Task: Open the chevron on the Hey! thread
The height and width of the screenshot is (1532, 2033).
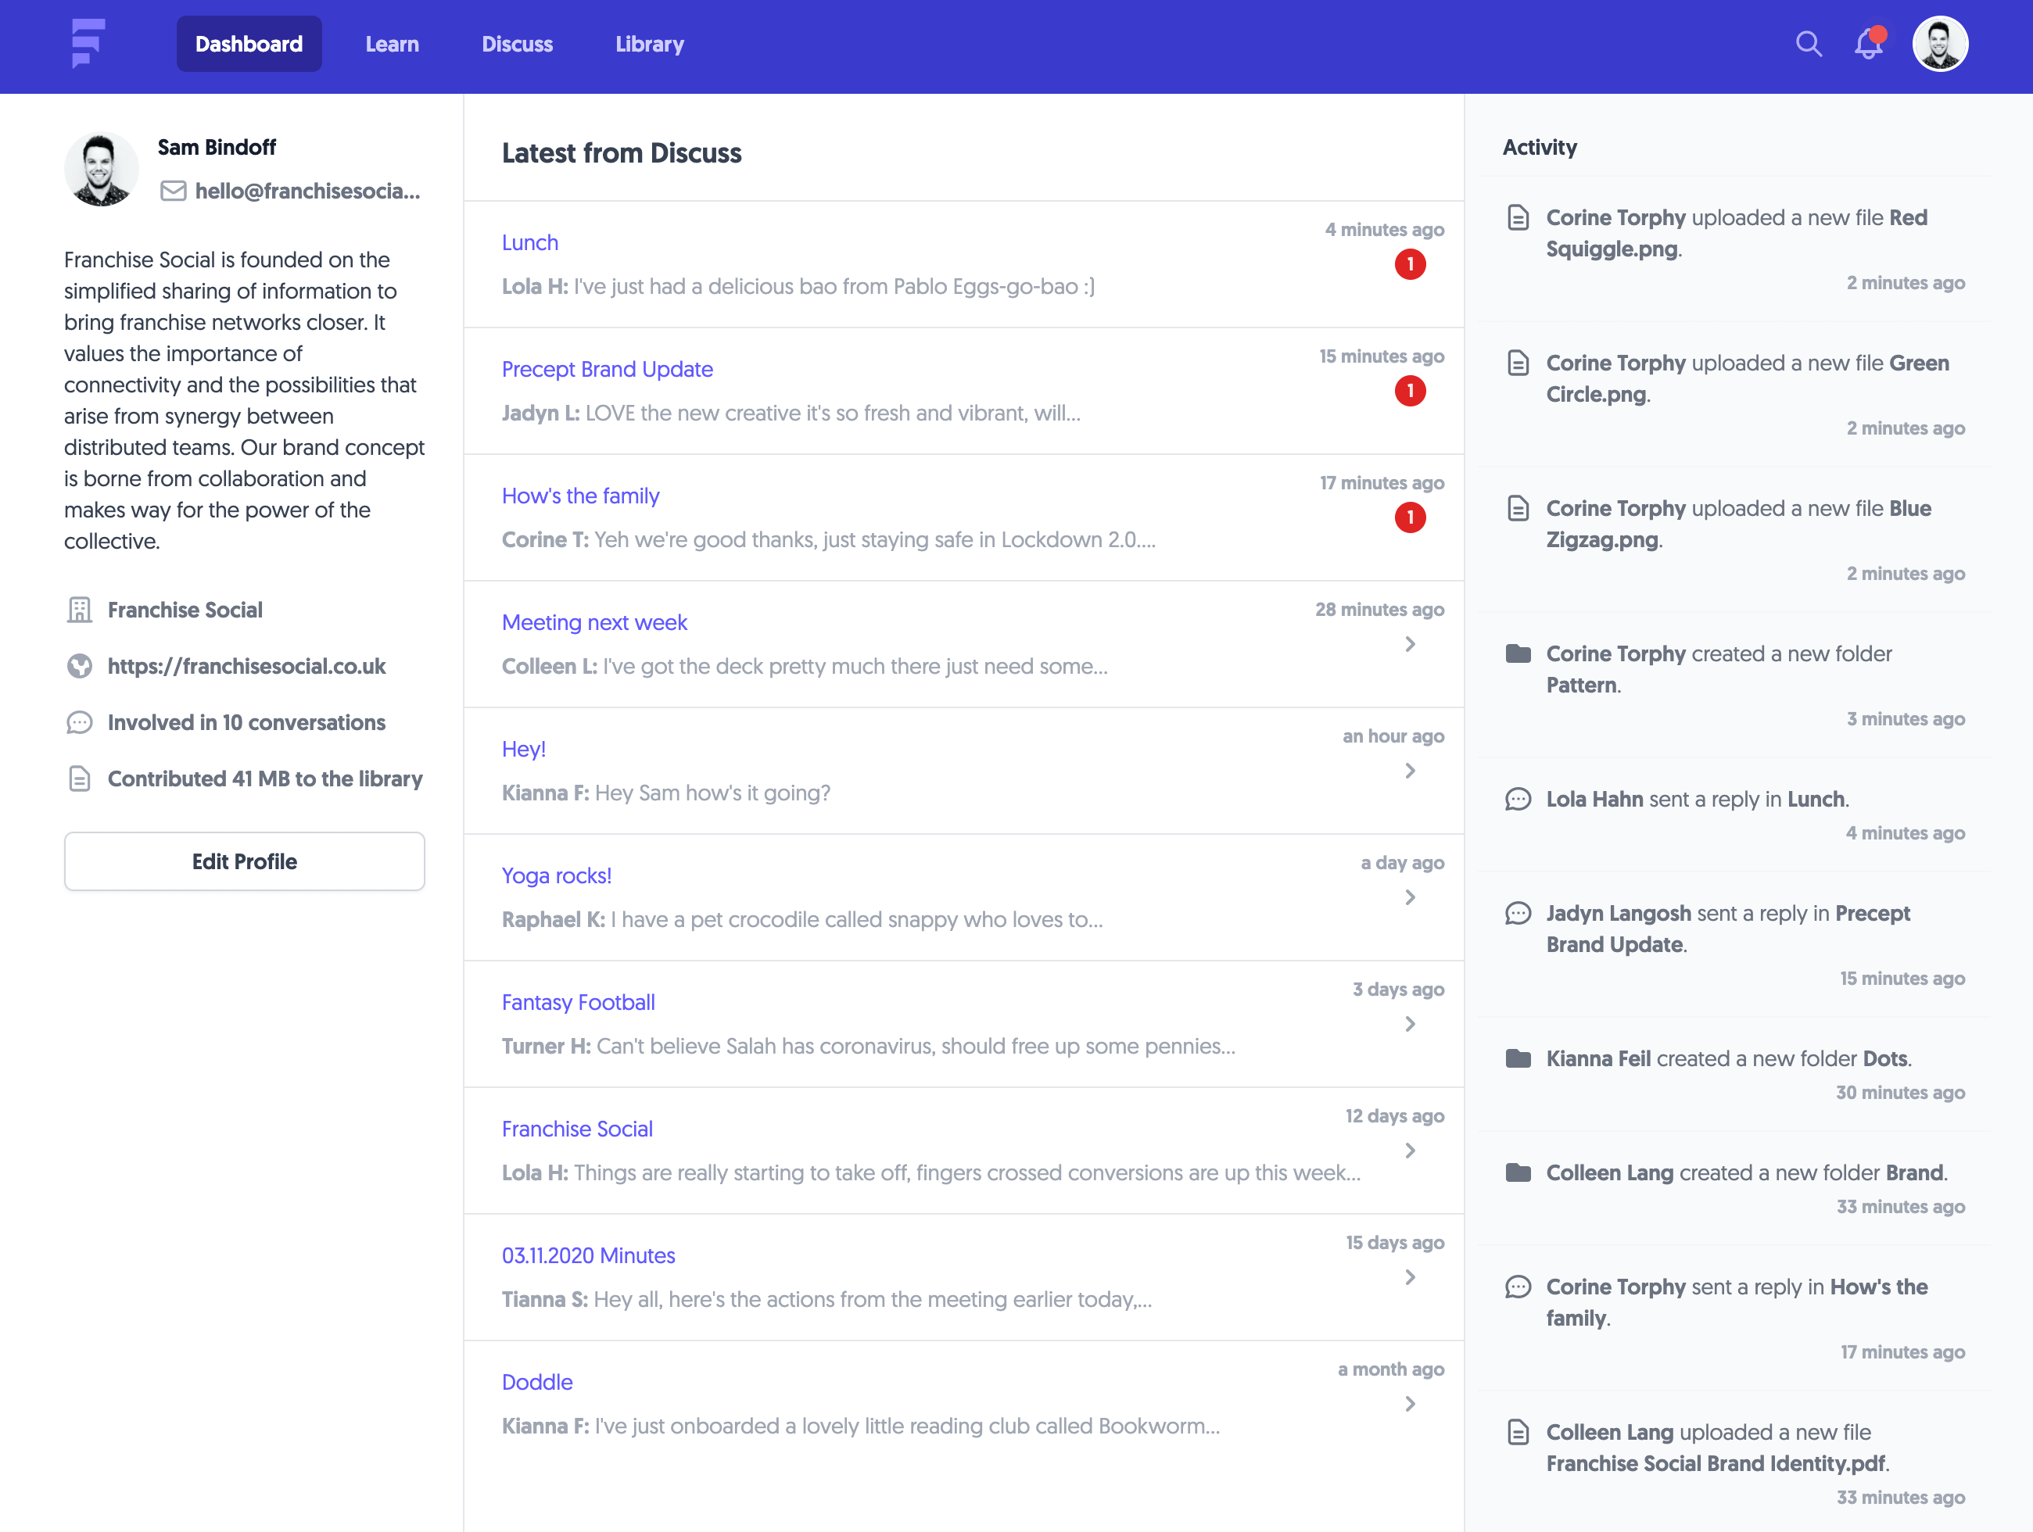Action: (1410, 771)
